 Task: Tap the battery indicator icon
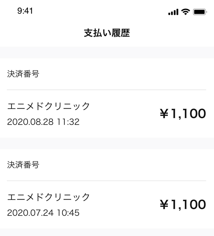(200, 12)
